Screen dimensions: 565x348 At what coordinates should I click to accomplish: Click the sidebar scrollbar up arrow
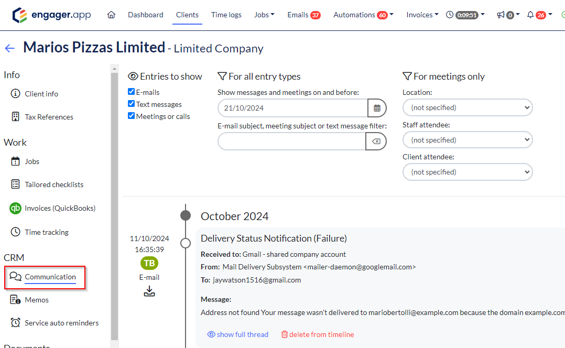(x=115, y=69)
